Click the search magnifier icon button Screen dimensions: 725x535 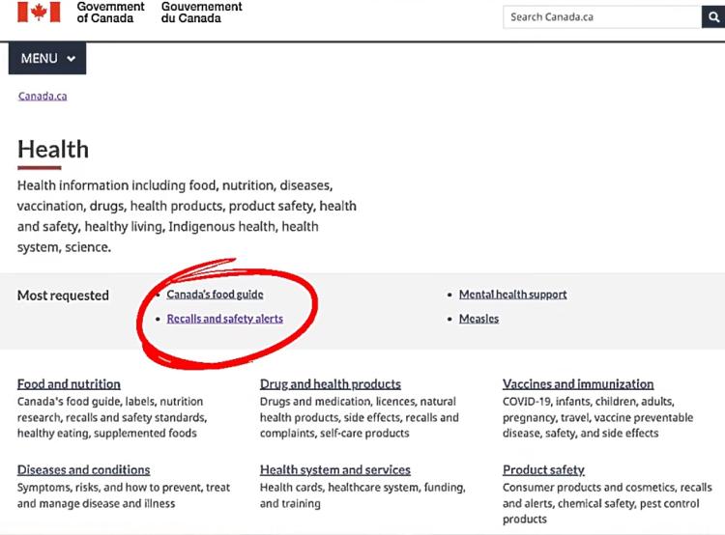tap(713, 17)
